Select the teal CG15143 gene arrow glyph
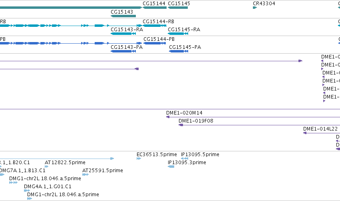 (x=123, y=16)
